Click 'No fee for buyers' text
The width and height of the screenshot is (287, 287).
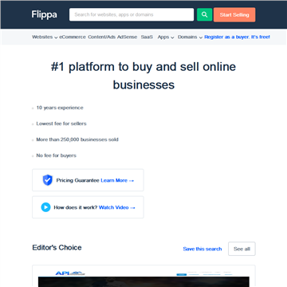point(57,155)
